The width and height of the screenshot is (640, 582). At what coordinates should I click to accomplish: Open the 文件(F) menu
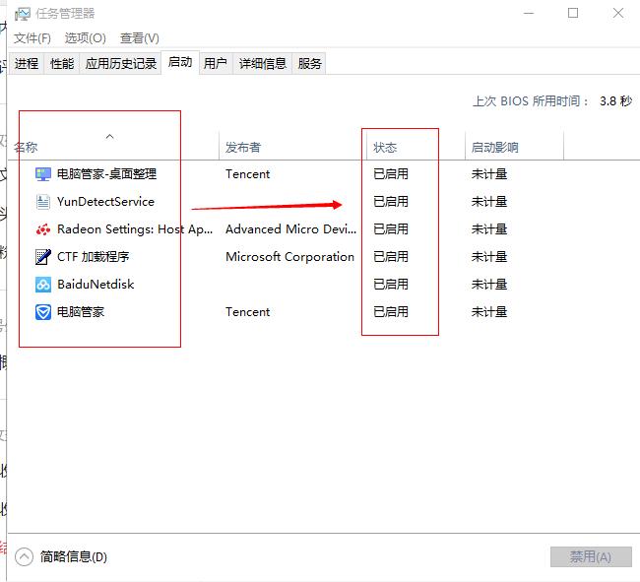(x=32, y=38)
